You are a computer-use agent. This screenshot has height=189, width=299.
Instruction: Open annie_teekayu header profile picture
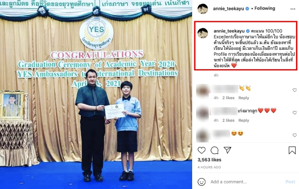[x=203, y=9]
